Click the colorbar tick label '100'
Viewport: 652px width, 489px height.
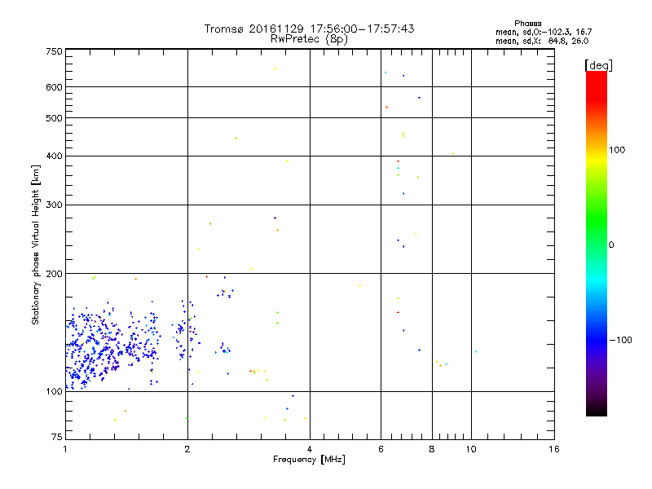[x=617, y=150]
